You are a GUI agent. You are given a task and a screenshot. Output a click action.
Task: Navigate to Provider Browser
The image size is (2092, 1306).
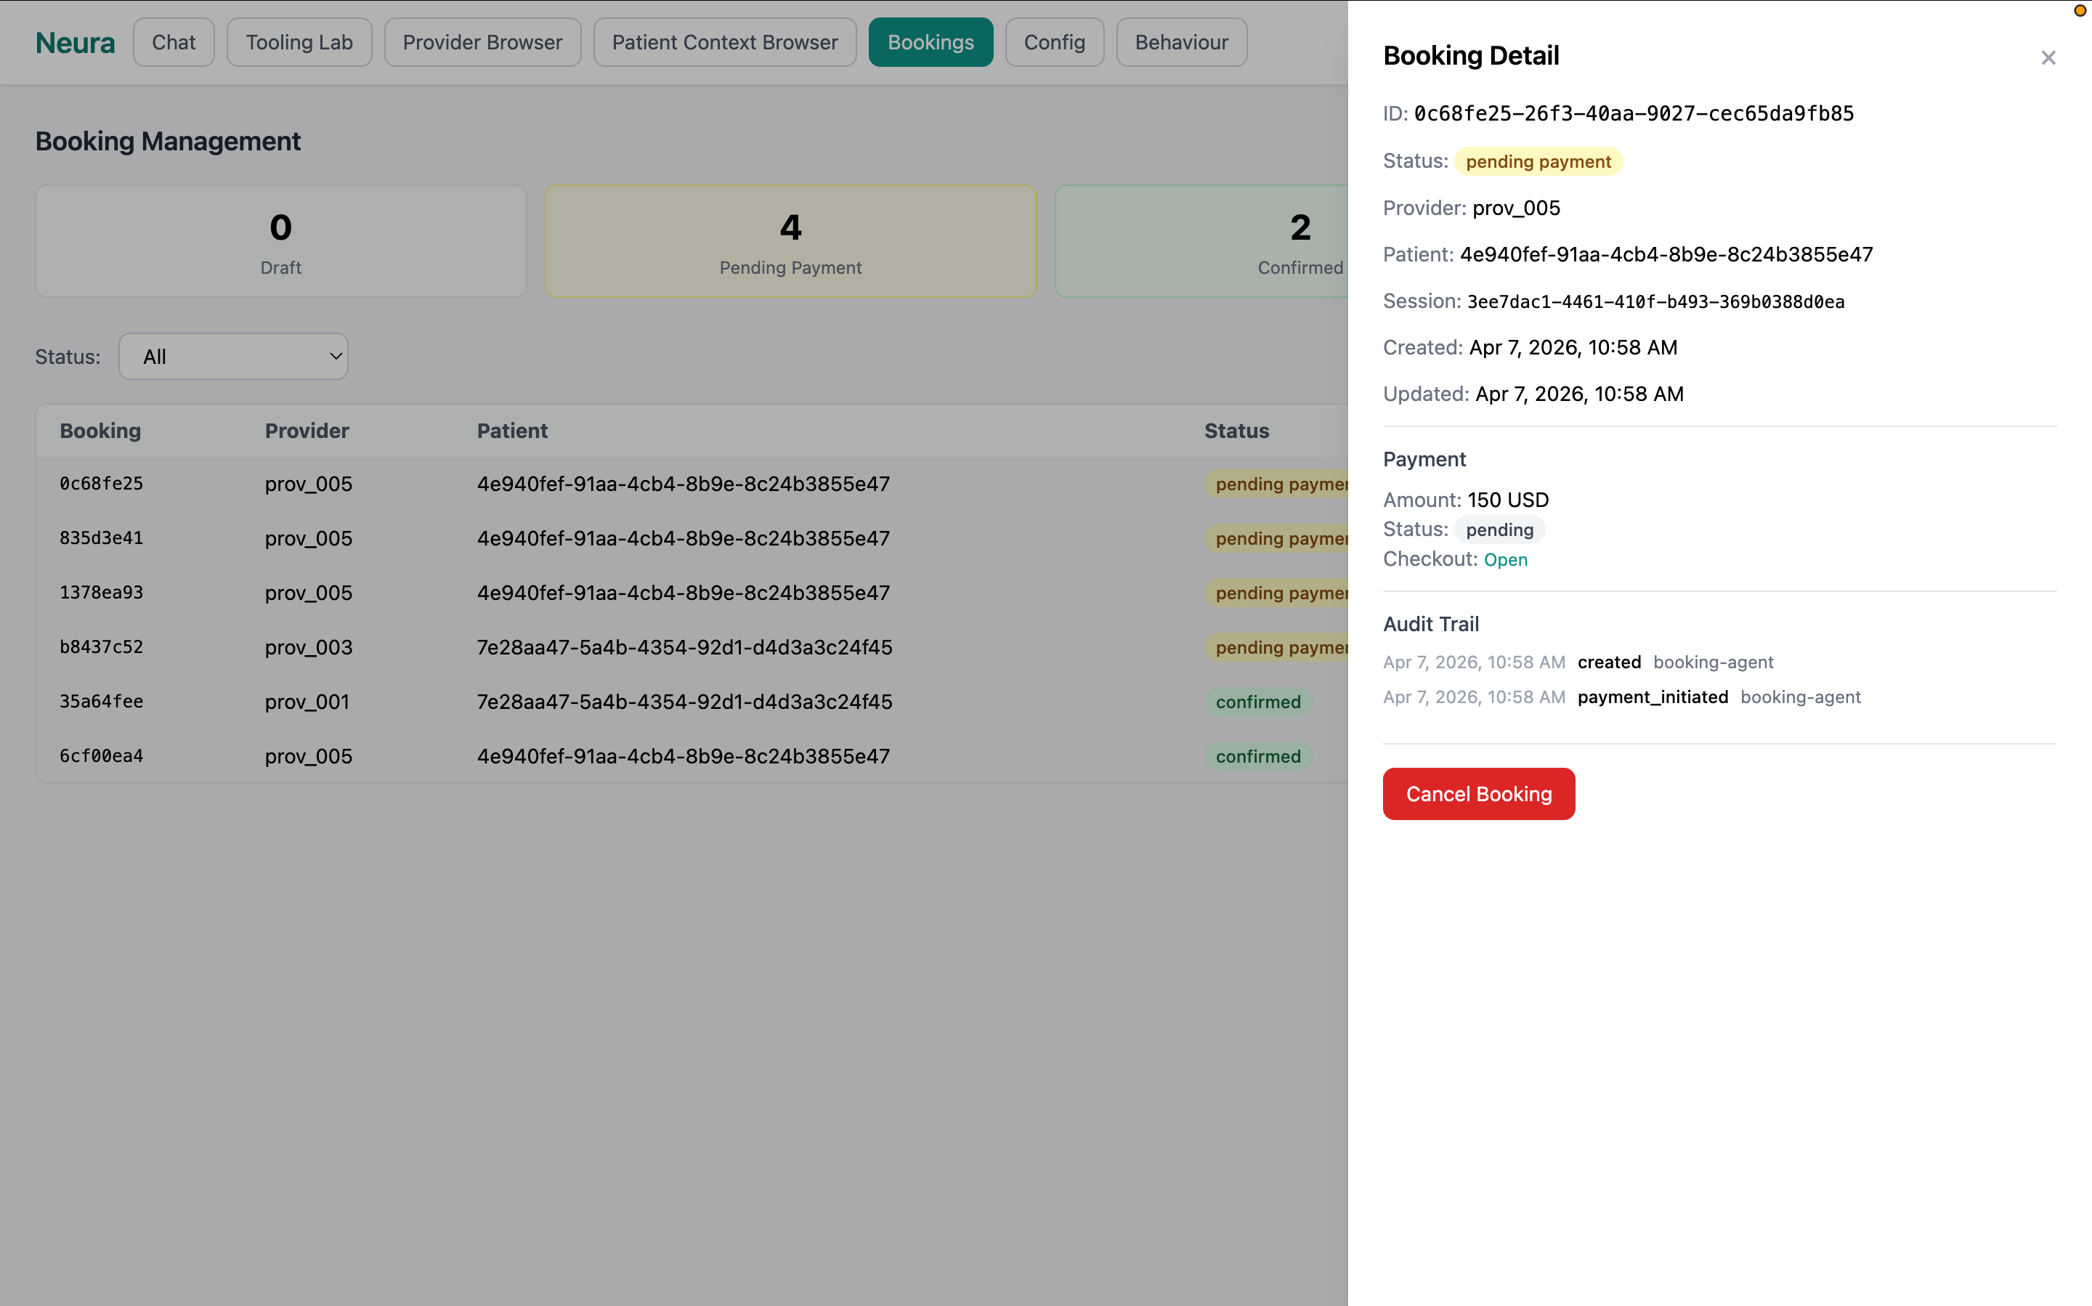pos(482,41)
